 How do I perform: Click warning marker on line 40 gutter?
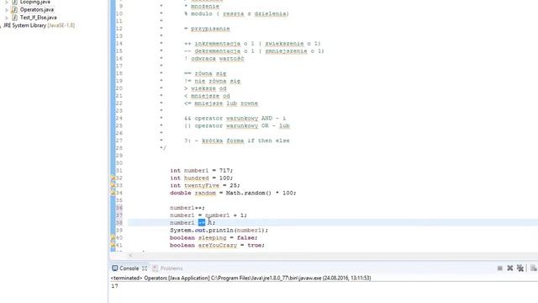click(113, 237)
